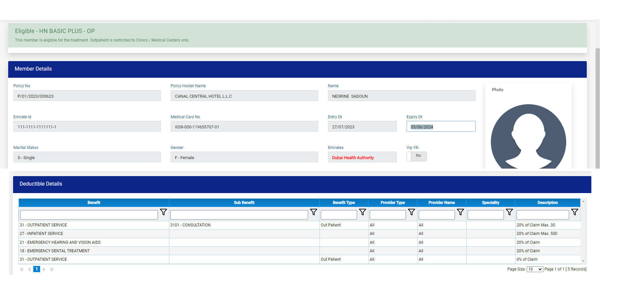Select page 1 in the pager
Viewport: 623px width, 296px height.
(37, 269)
